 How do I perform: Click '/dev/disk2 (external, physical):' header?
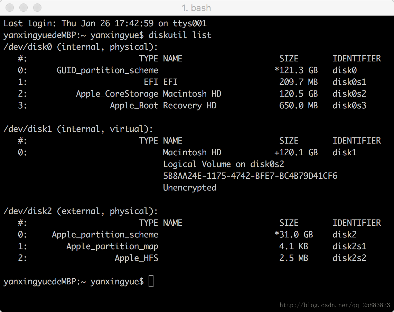click(x=81, y=211)
